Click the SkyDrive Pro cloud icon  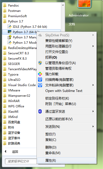pos(40,35)
